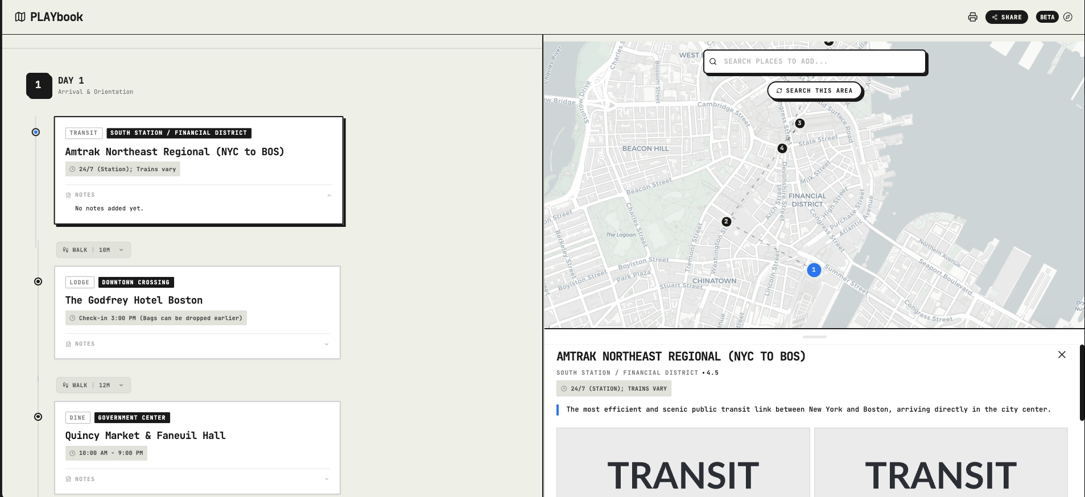
Task: Click the Amtrak card clock icon
Action: (x=72, y=169)
